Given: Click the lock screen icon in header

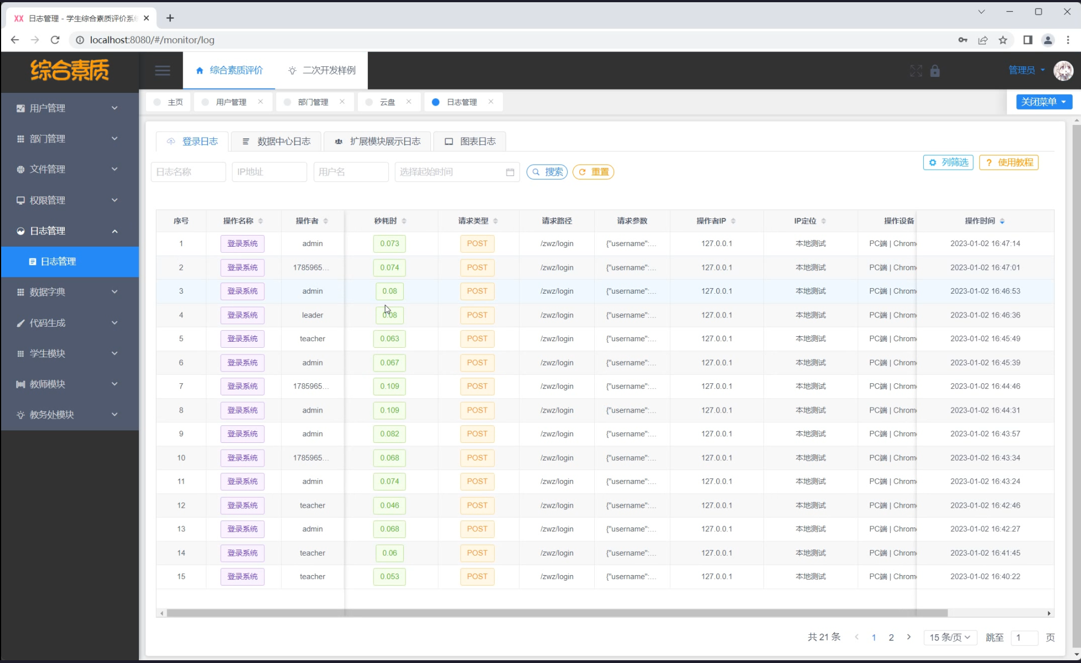Looking at the screenshot, I should click(x=935, y=71).
